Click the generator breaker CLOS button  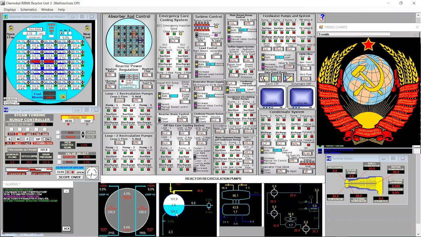(x=61, y=172)
